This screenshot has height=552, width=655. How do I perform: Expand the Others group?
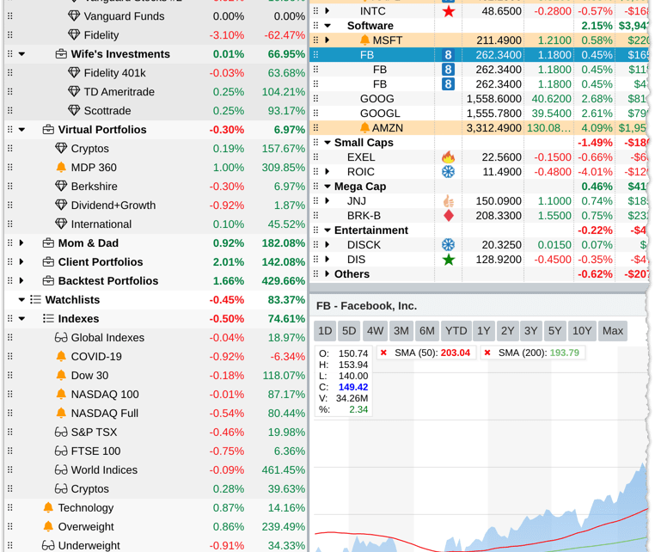point(327,274)
